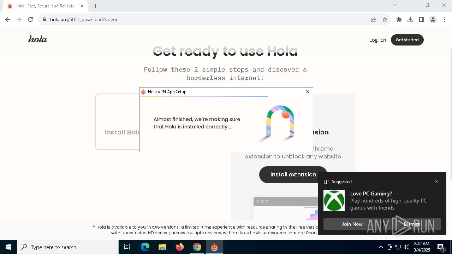Close the Hola browser tab
This screenshot has height=254, width=452.
pyautogui.click(x=82, y=6)
